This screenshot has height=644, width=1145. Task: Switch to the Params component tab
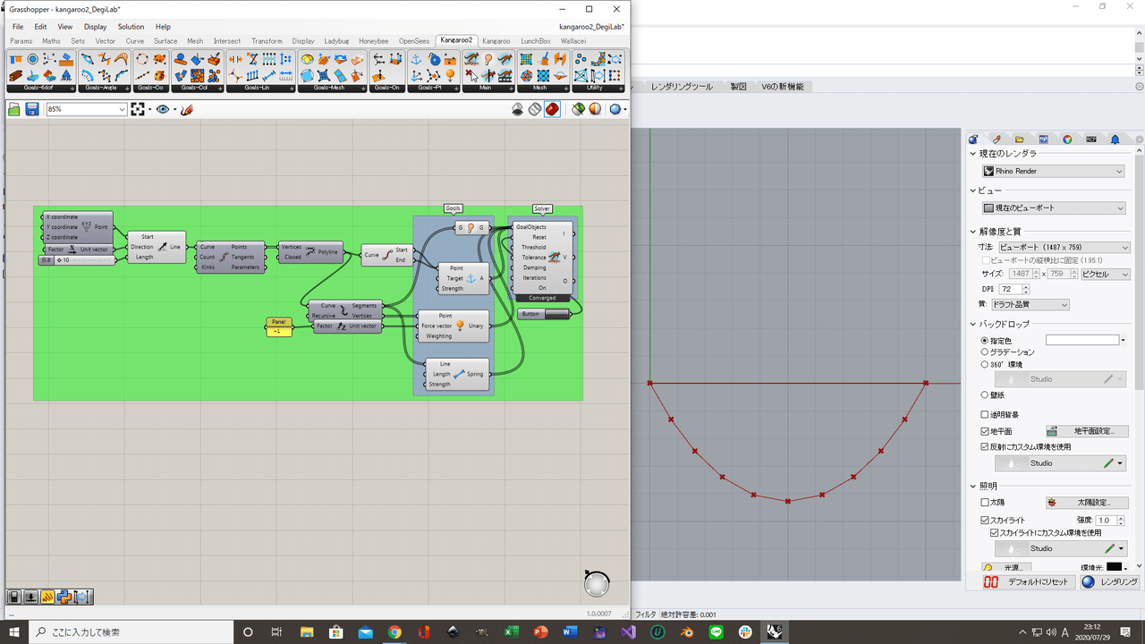coord(21,41)
